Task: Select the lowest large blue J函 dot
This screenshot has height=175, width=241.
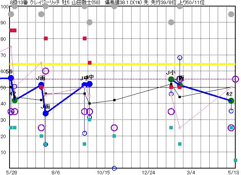Action: tap(46, 113)
